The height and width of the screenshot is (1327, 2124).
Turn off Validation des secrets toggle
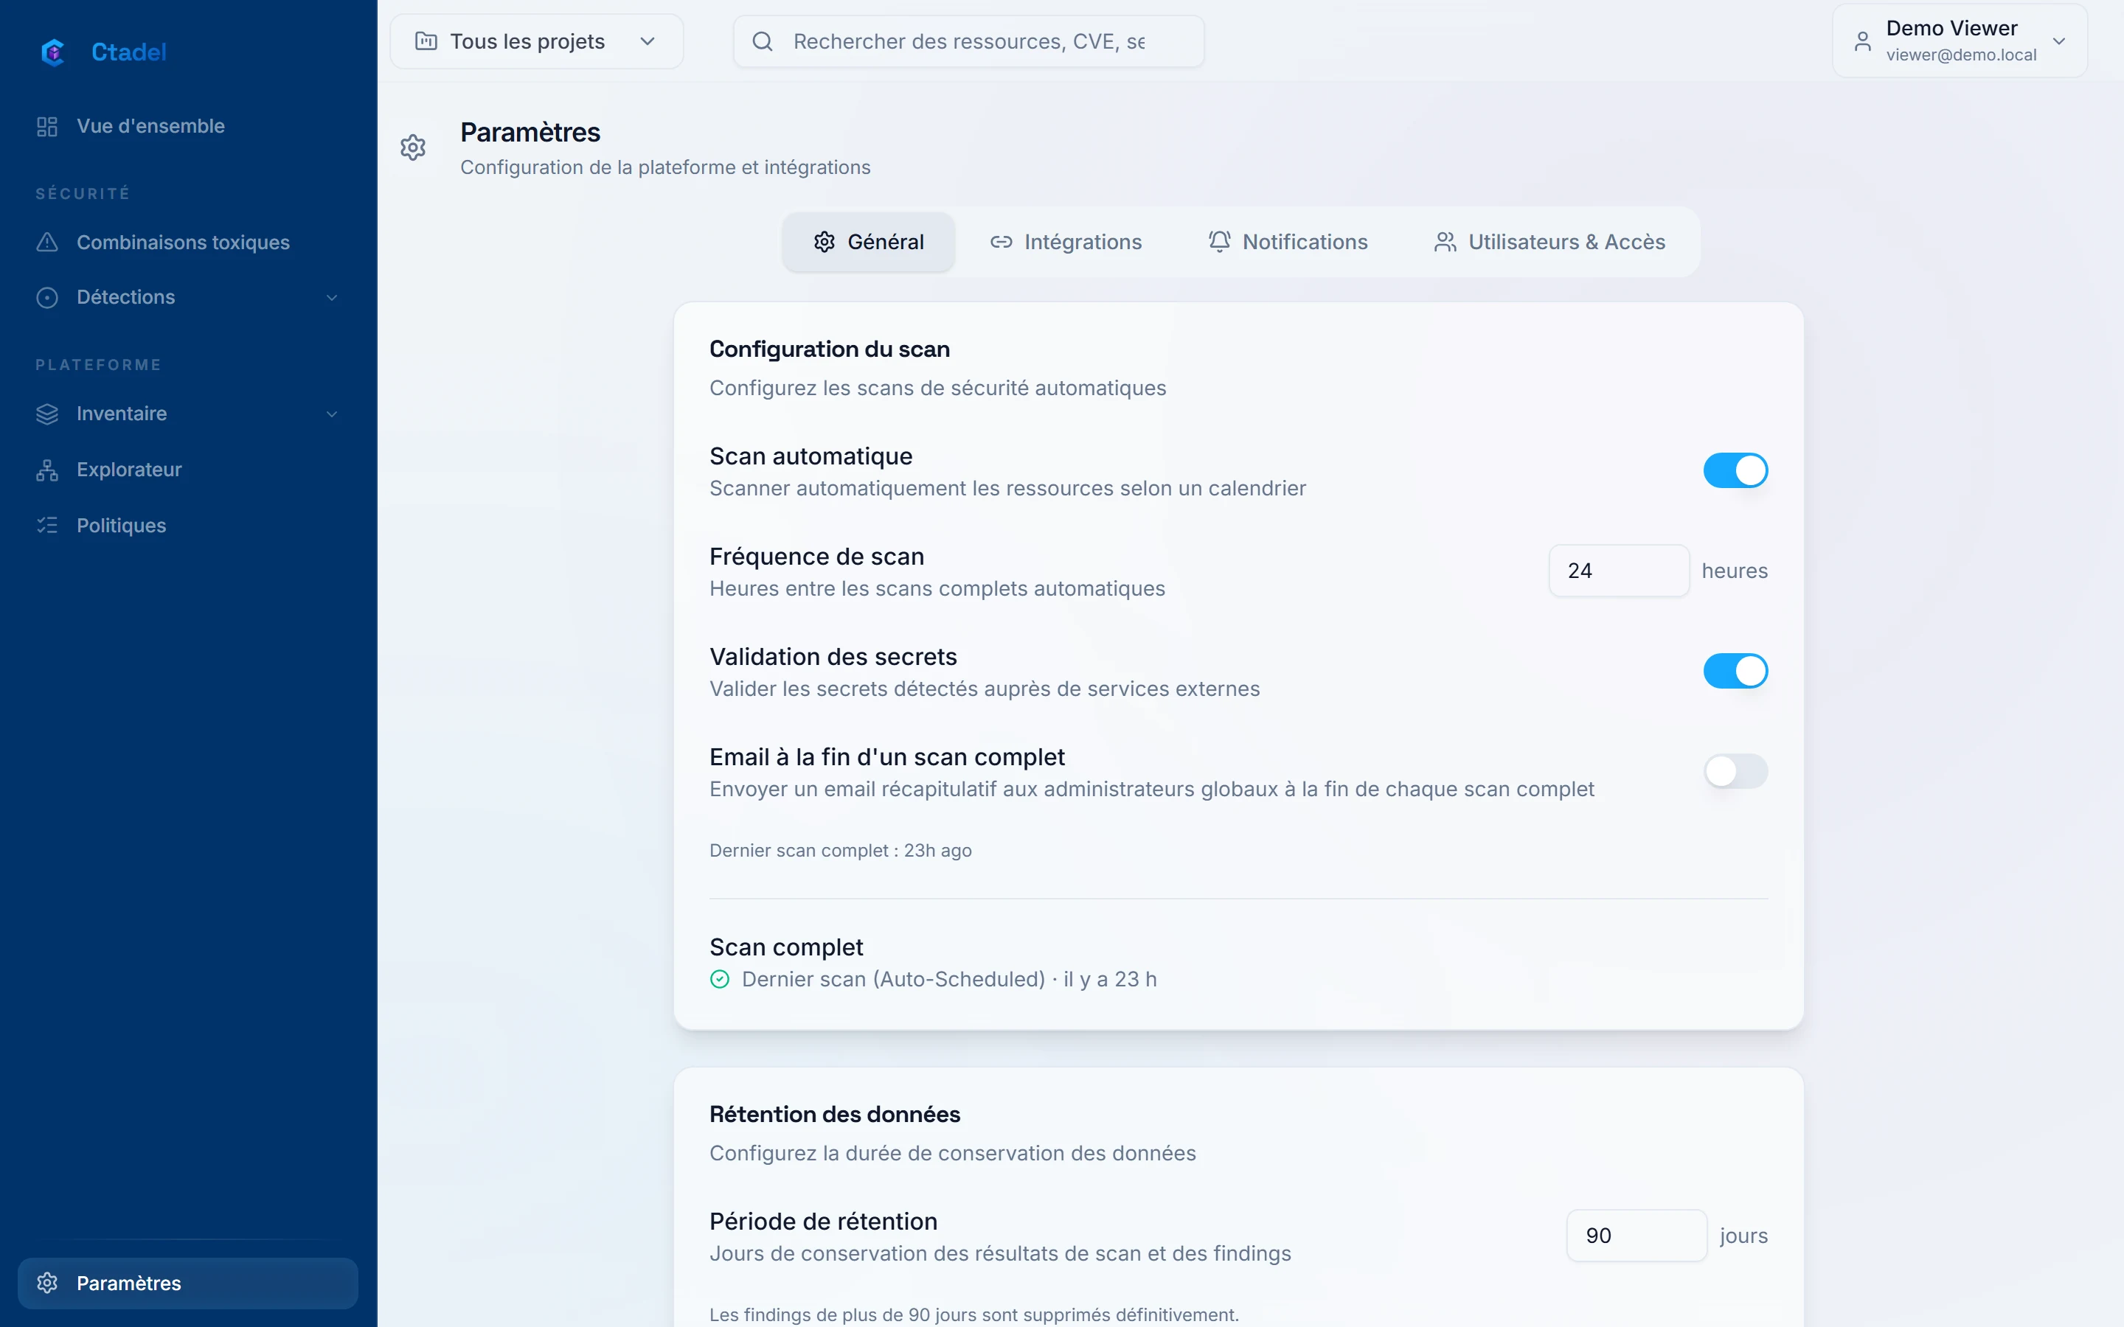pyautogui.click(x=1735, y=672)
